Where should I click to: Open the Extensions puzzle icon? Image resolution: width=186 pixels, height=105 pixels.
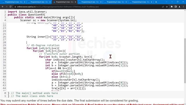click(172, 7)
